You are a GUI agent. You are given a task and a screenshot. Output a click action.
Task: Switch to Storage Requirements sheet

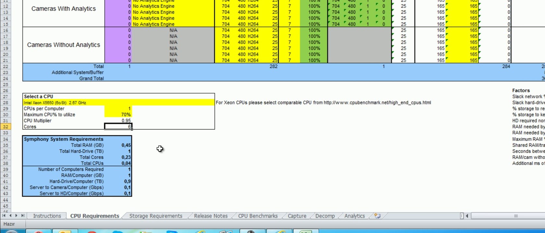[x=156, y=216]
